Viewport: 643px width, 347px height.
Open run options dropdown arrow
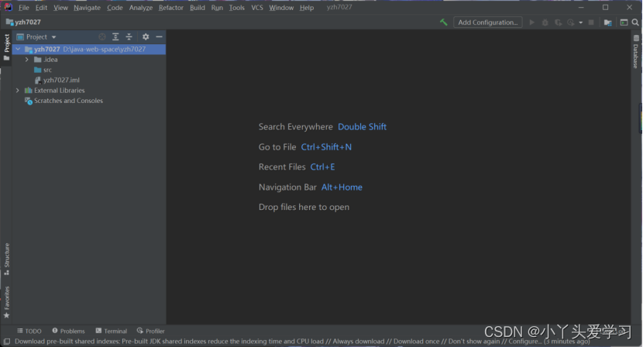click(x=581, y=22)
